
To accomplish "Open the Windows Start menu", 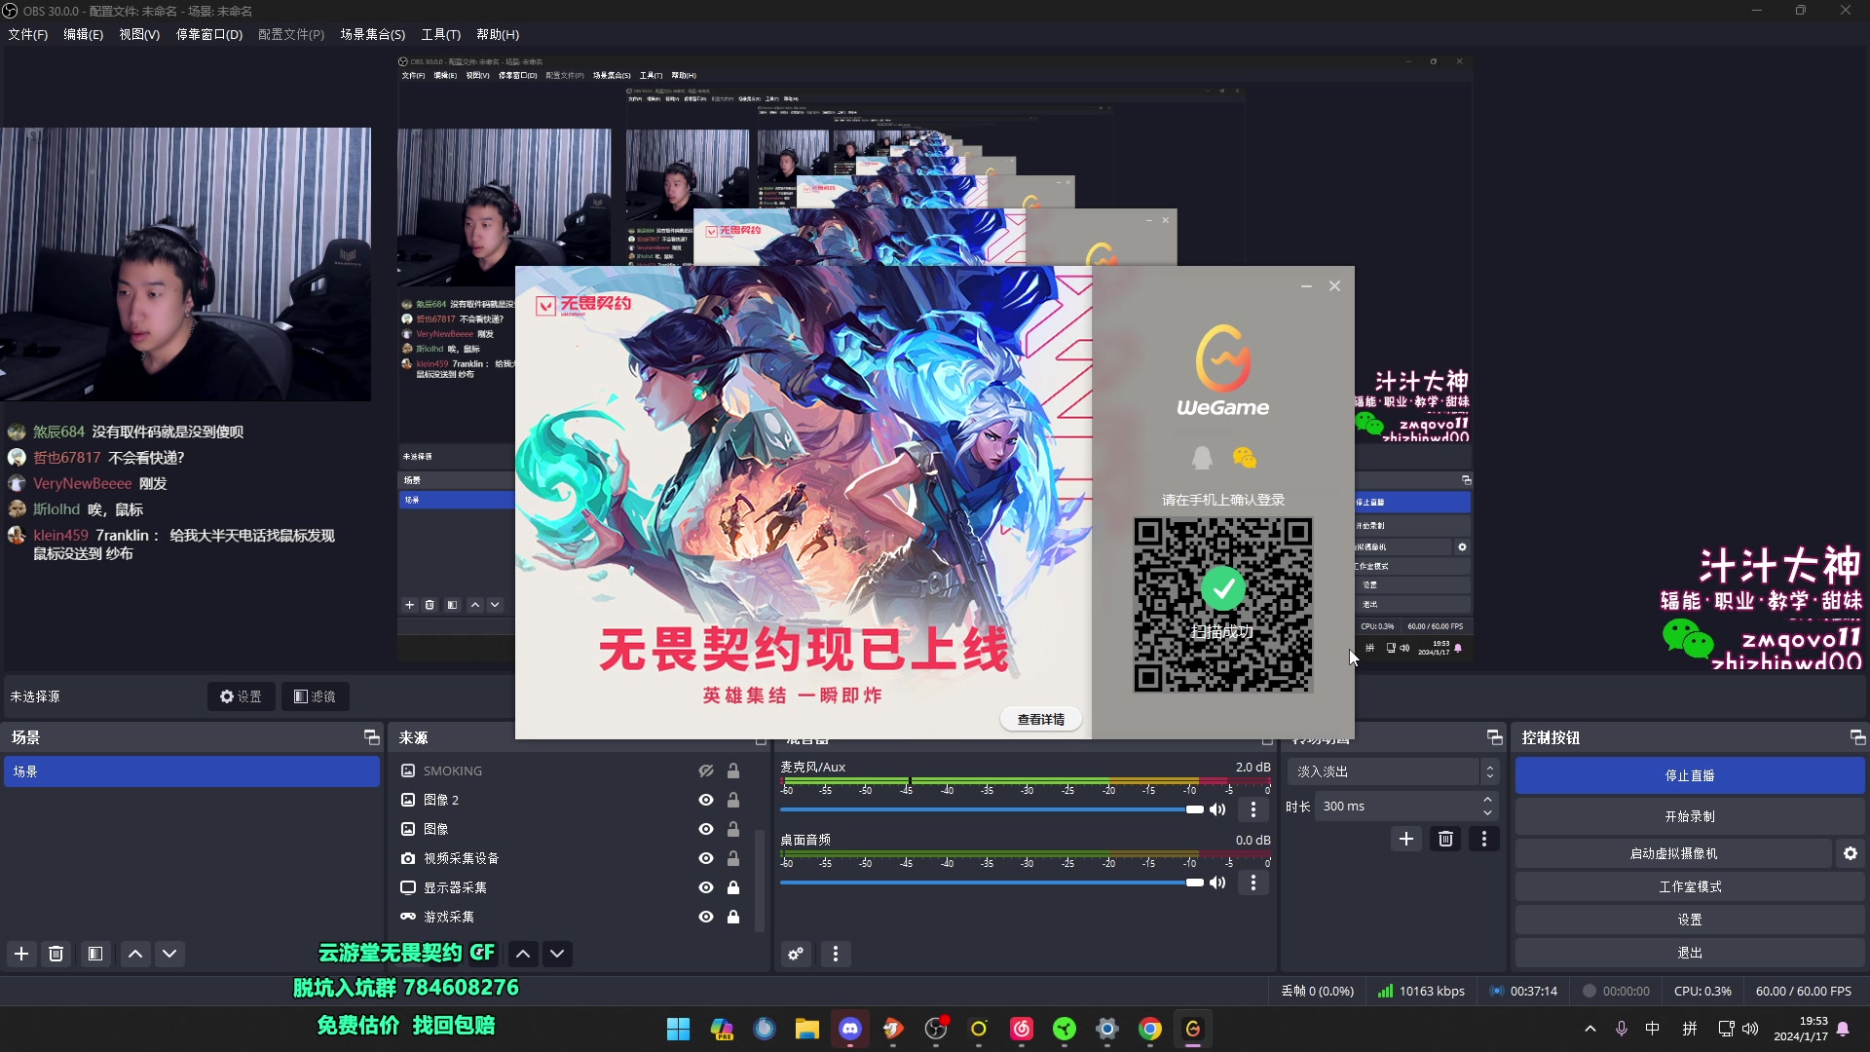I will [x=679, y=1029].
